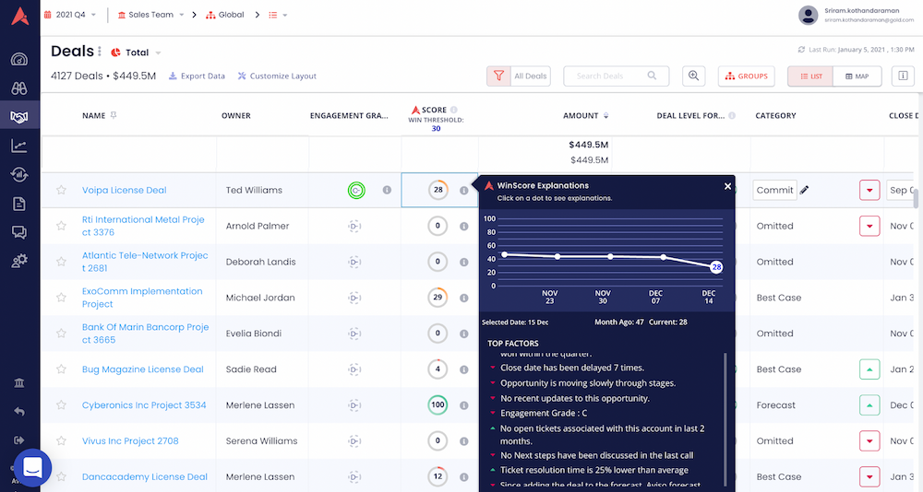This screenshot has width=923, height=492.
Task: Click the Deals vertical dots menu icon
Action: pyautogui.click(x=100, y=52)
